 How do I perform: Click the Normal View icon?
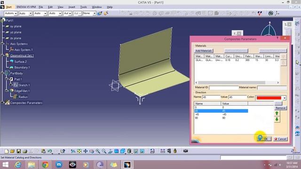coord(110,151)
